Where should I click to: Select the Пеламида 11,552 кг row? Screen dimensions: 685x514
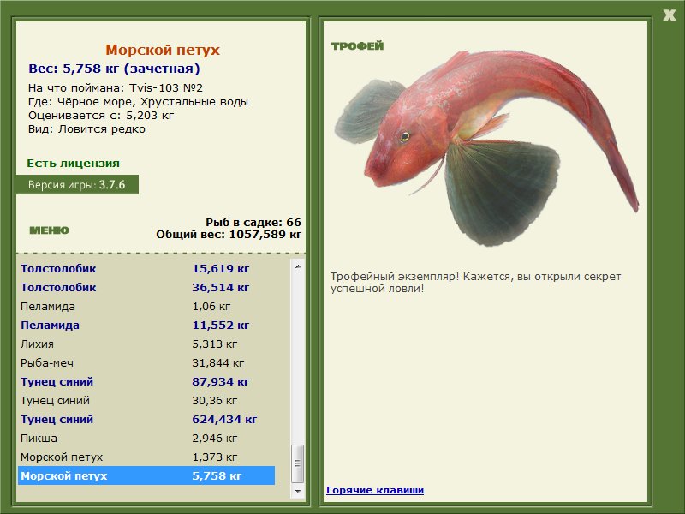click(x=146, y=325)
